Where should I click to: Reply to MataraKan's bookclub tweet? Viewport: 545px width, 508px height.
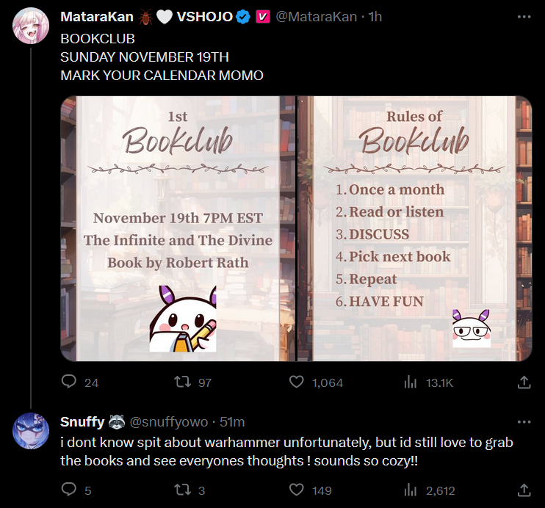69,382
